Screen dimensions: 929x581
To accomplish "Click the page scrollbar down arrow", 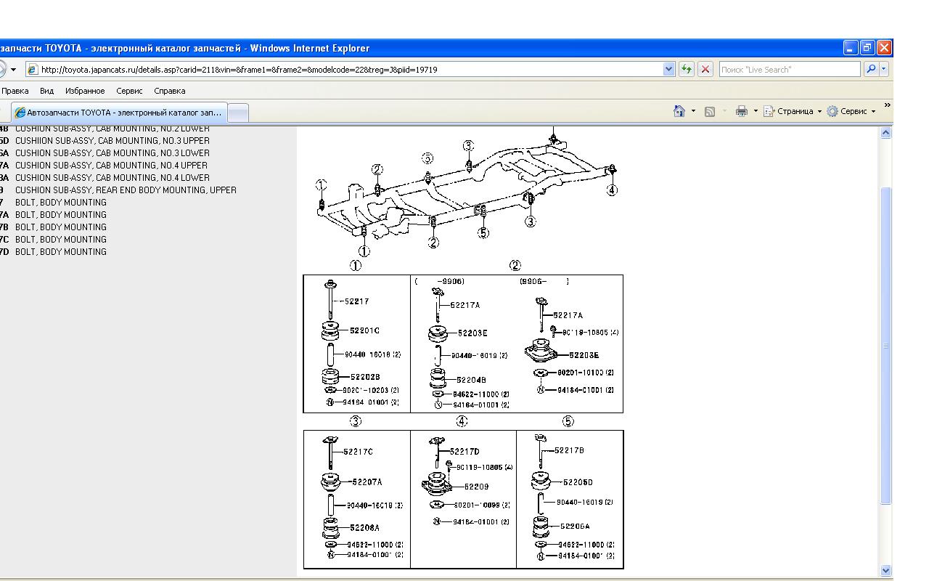I will click(x=885, y=571).
